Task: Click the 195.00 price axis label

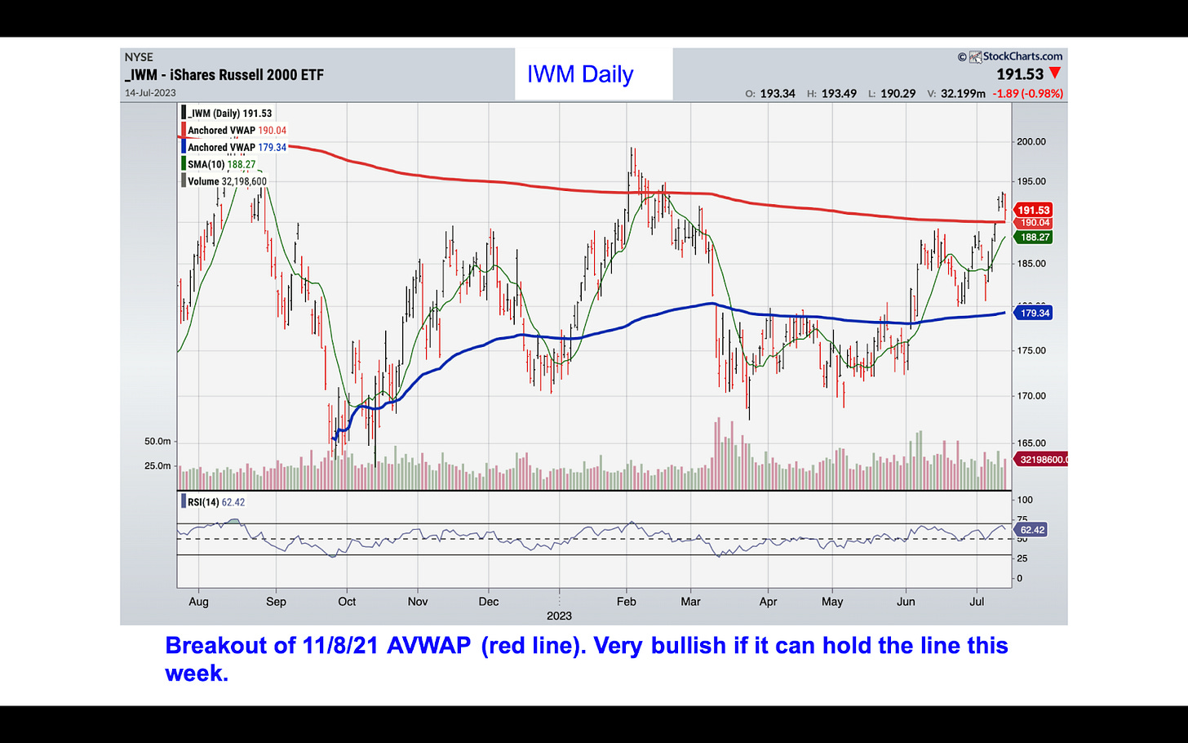Action: [x=1031, y=182]
